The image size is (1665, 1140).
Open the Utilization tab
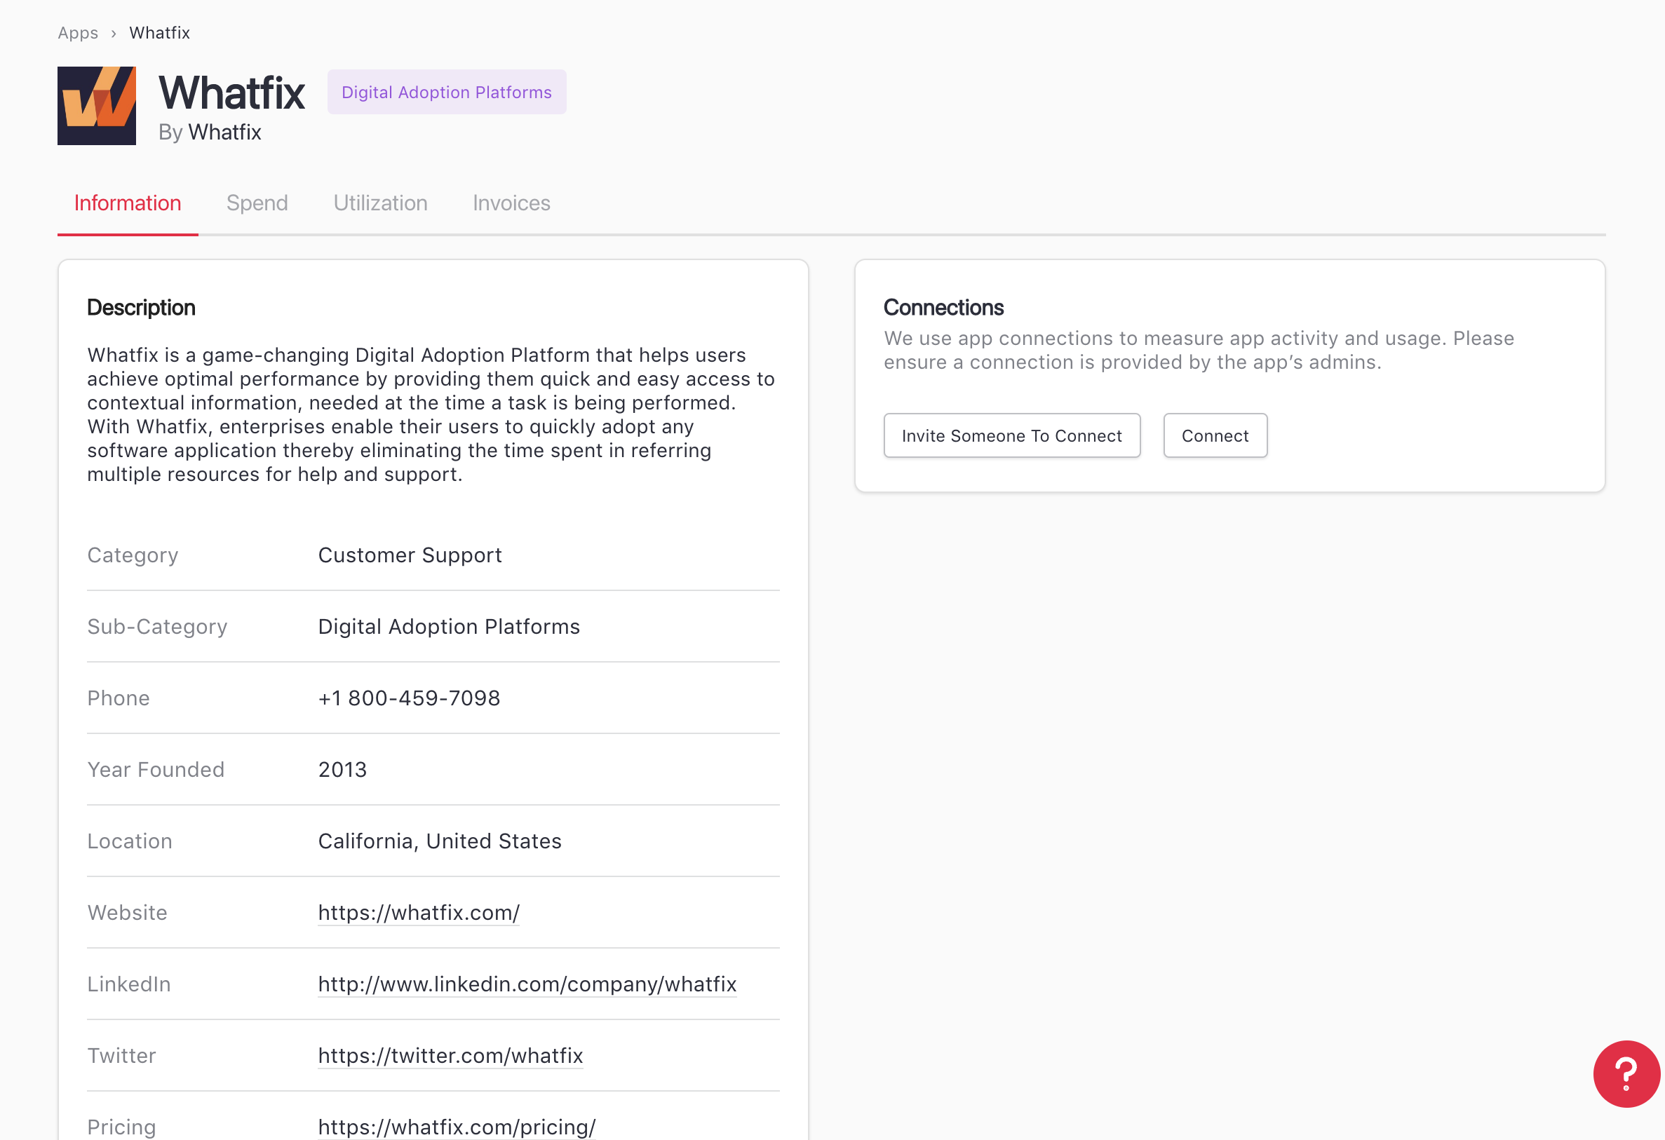coord(379,203)
